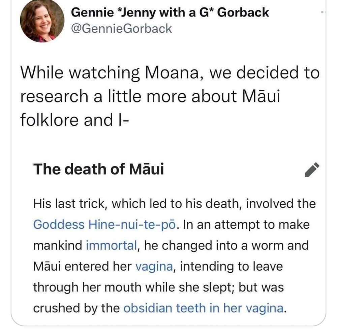Click 'folklore and I-' tweet line
337x332 pixels.
(x=74, y=119)
